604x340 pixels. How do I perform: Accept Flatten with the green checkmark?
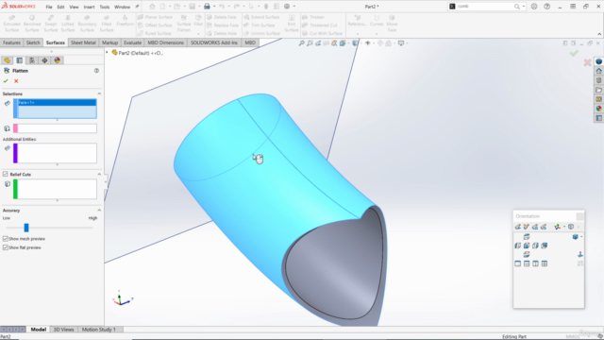(x=6, y=81)
